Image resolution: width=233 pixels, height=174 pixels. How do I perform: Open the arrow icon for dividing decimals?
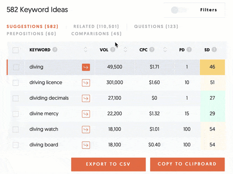pyautogui.click(x=86, y=98)
